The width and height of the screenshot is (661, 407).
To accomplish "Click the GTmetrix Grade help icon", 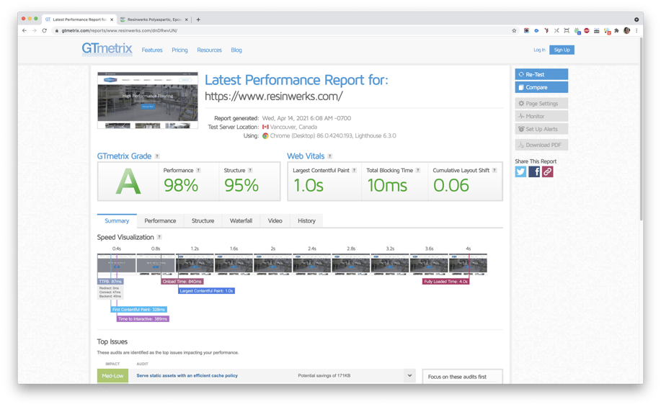I will coord(157,156).
